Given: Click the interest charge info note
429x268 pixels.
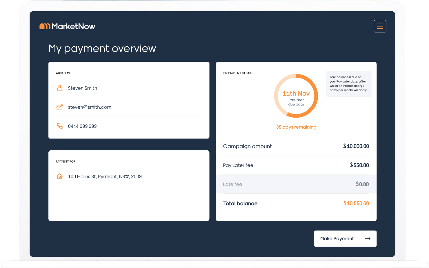Looking at the screenshot, I should coord(349,84).
